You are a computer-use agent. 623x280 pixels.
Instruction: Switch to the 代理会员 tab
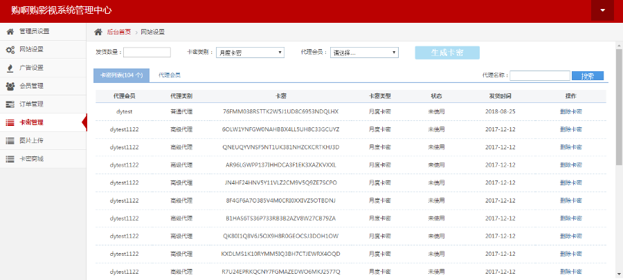(170, 75)
